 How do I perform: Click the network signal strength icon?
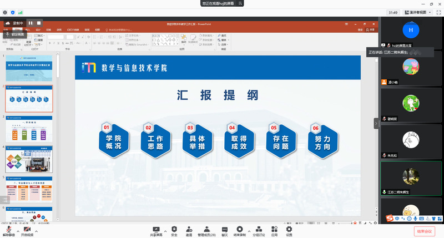[21, 12]
